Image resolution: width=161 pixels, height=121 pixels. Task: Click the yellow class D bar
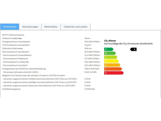(x=111, y=61)
